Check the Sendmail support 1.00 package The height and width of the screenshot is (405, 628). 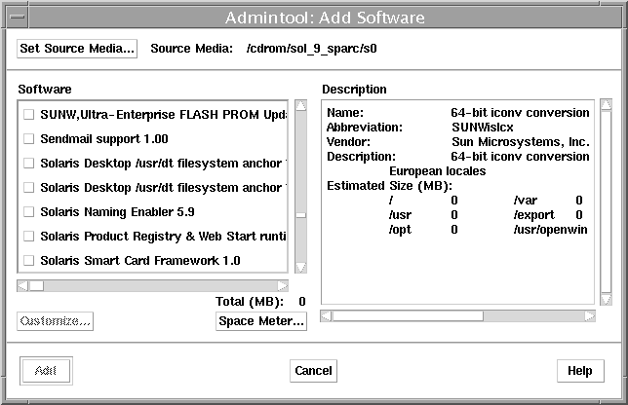click(x=28, y=139)
